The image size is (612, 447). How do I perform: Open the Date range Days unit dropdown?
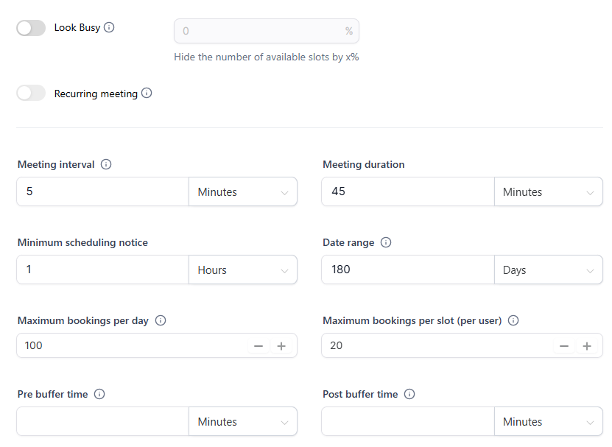549,270
